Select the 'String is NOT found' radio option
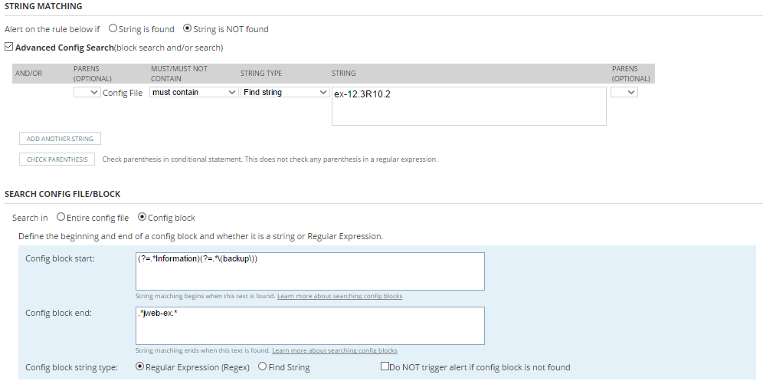 tap(187, 28)
